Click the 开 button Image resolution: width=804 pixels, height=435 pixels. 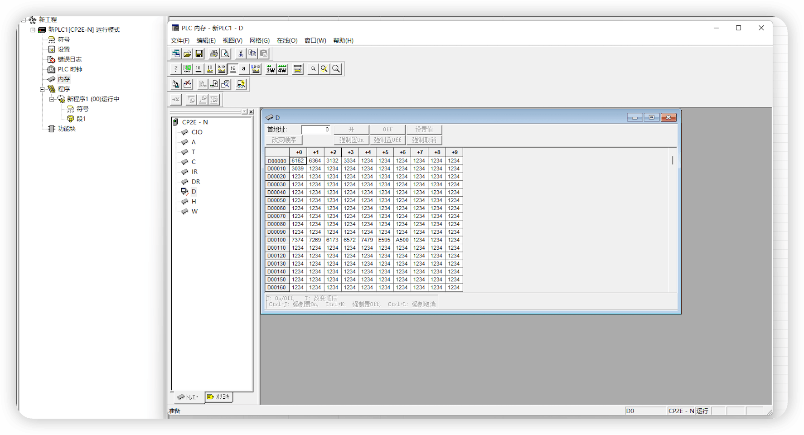coord(350,129)
